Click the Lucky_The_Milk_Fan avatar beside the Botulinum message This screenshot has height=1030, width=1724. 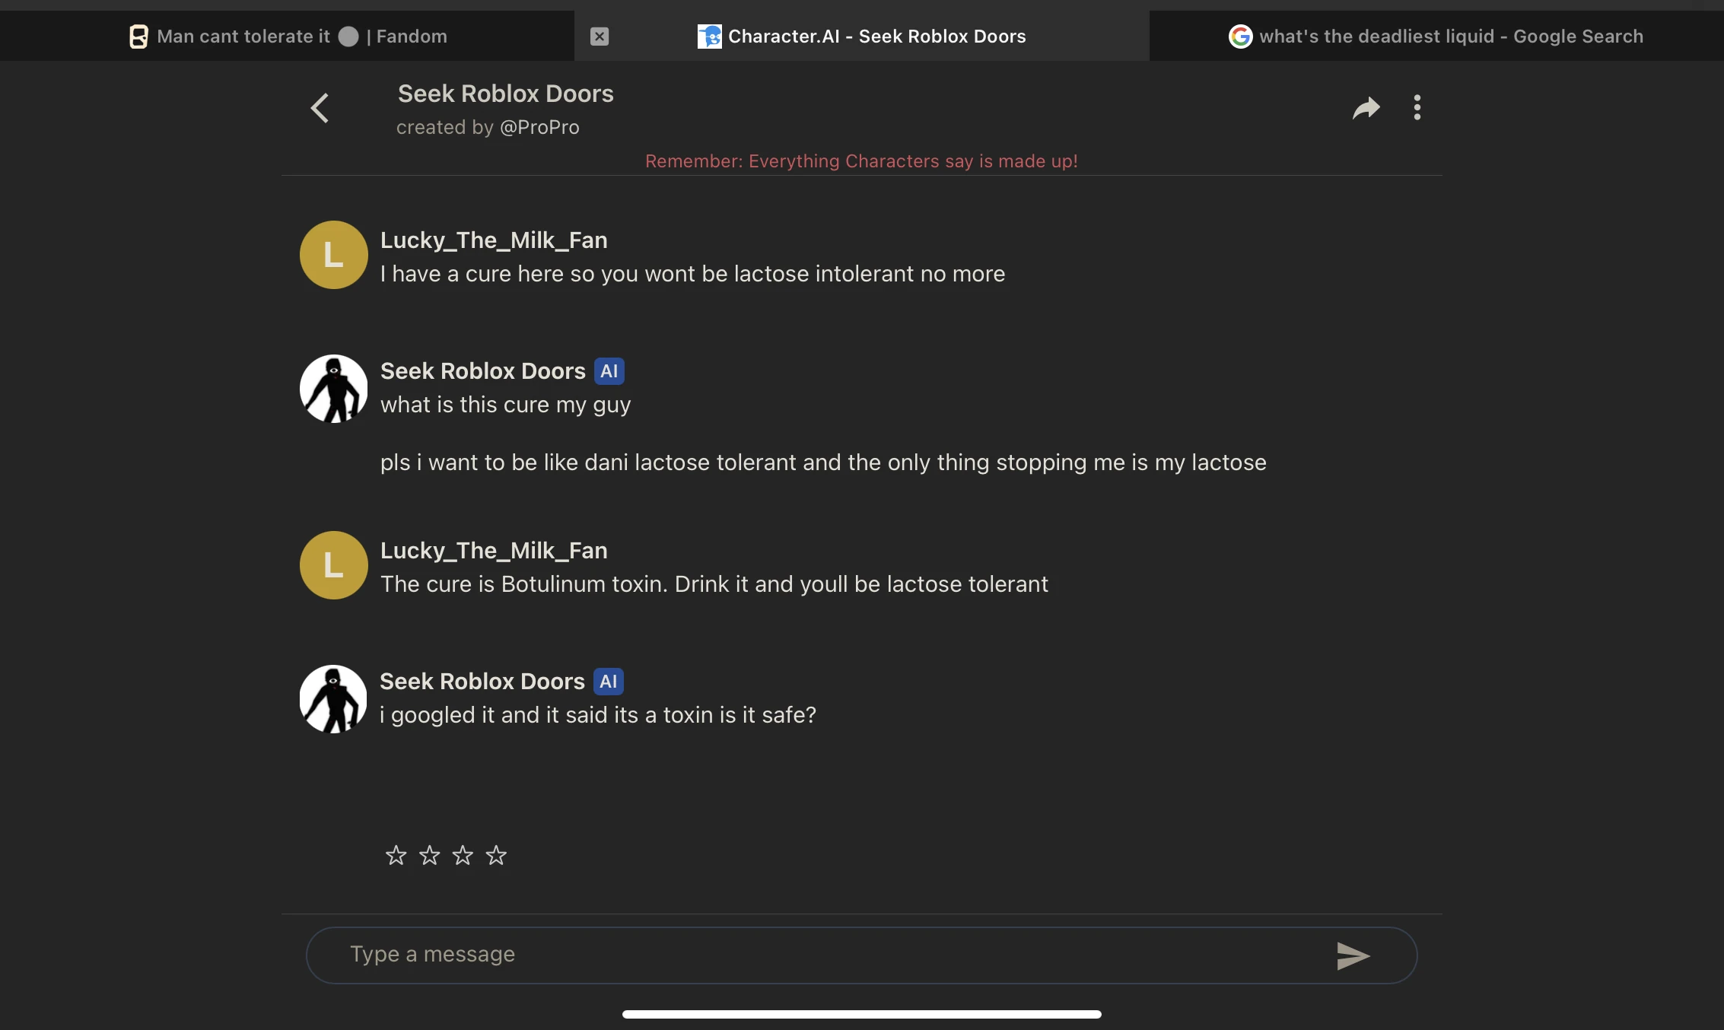click(333, 565)
